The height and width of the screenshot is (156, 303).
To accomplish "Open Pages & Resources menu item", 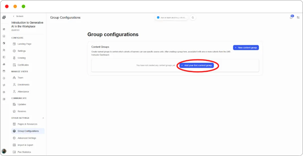I will click(28, 124).
